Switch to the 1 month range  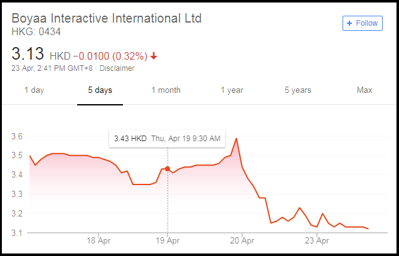pos(166,90)
